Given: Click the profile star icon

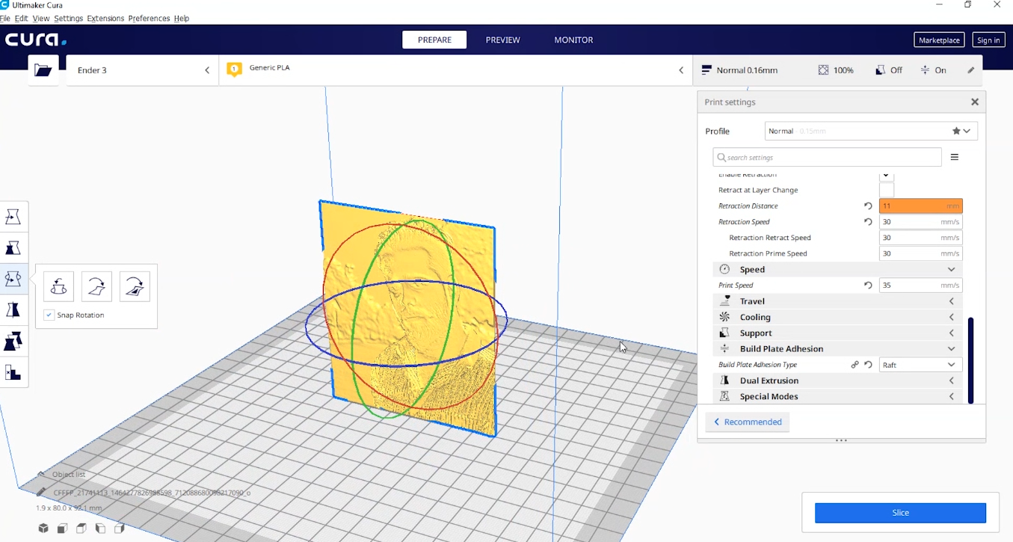Looking at the screenshot, I should tap(956, 131).
